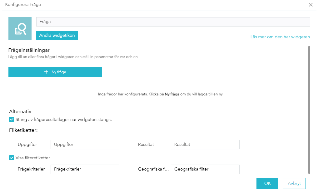Select the Resultat tab label field
318x193 pixels.
pos(205,145)
